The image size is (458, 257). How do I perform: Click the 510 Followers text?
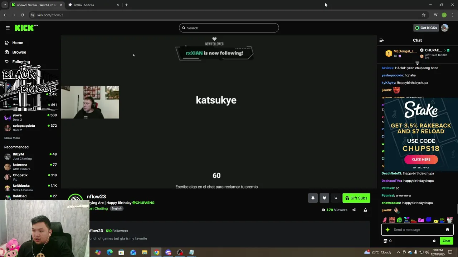tap(117, 231)
